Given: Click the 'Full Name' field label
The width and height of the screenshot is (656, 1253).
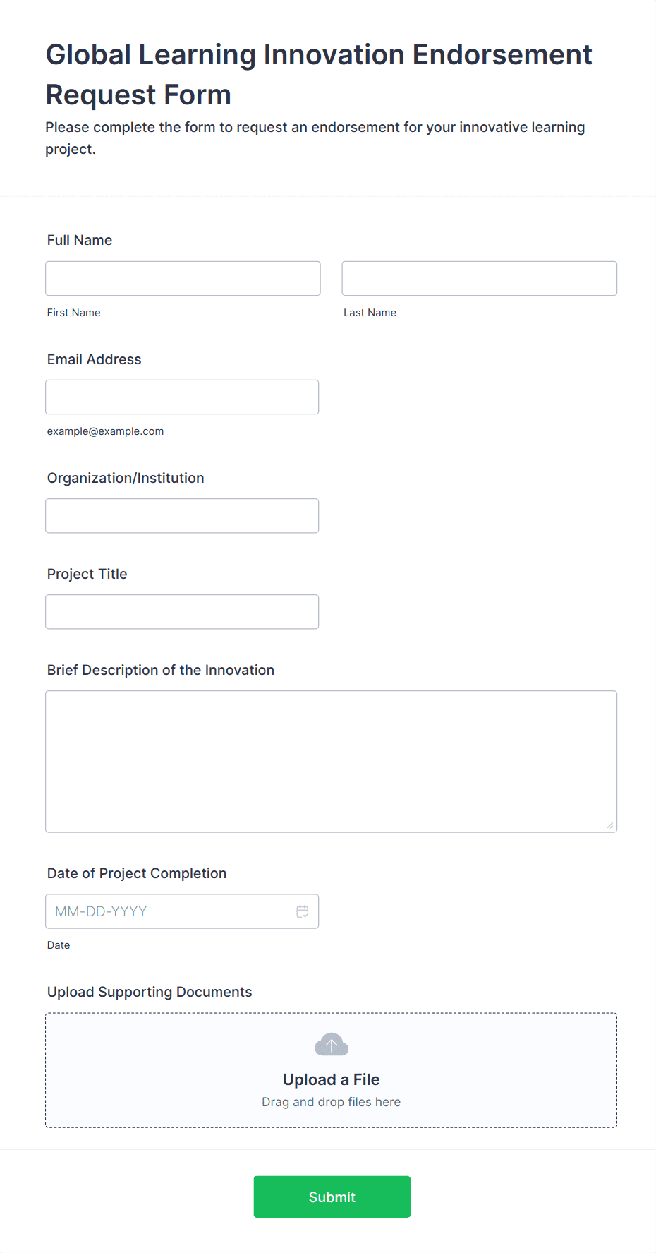Looking at the screenshot, I should coord(80,240).
